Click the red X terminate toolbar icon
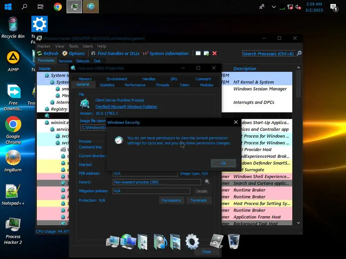The height and width of the screenshot is (259, 346). 215,53
